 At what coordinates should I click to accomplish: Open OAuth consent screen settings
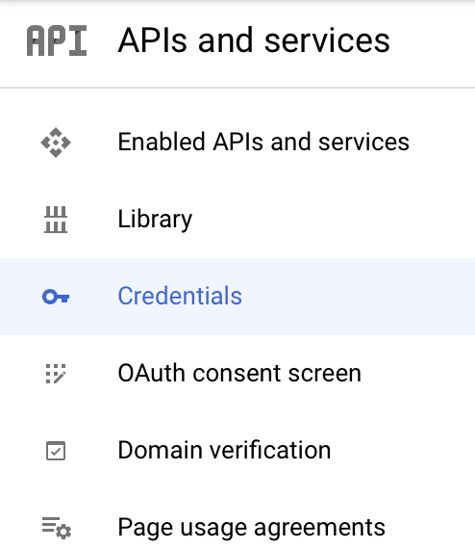coord(237,374)
